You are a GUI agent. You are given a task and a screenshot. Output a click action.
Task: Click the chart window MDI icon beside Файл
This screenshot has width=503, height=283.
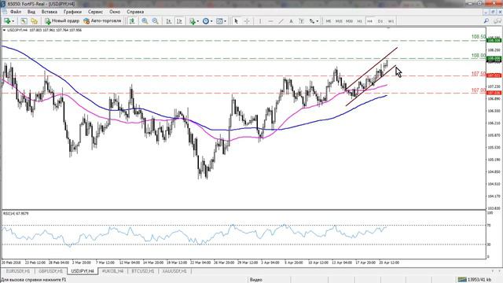click(4, 12)
